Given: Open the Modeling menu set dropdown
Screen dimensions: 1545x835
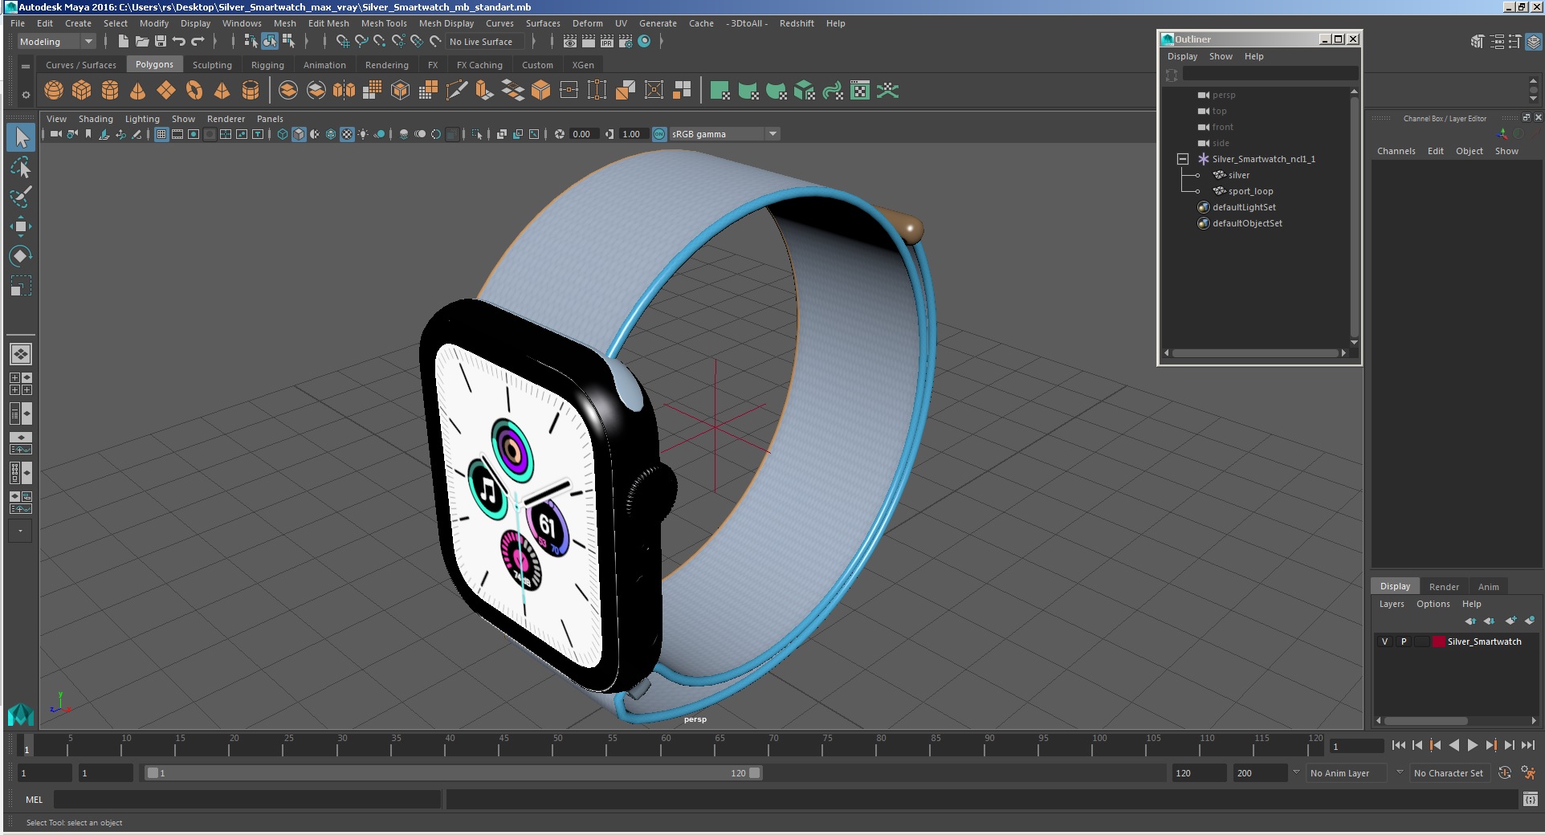Looking at the screenshot, I should [x=56, y=42].
